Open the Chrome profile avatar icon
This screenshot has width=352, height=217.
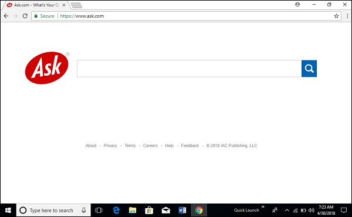(297, 5)
